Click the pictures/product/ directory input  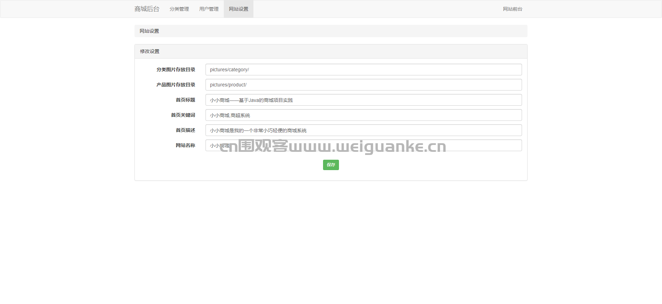click(363, 85)
